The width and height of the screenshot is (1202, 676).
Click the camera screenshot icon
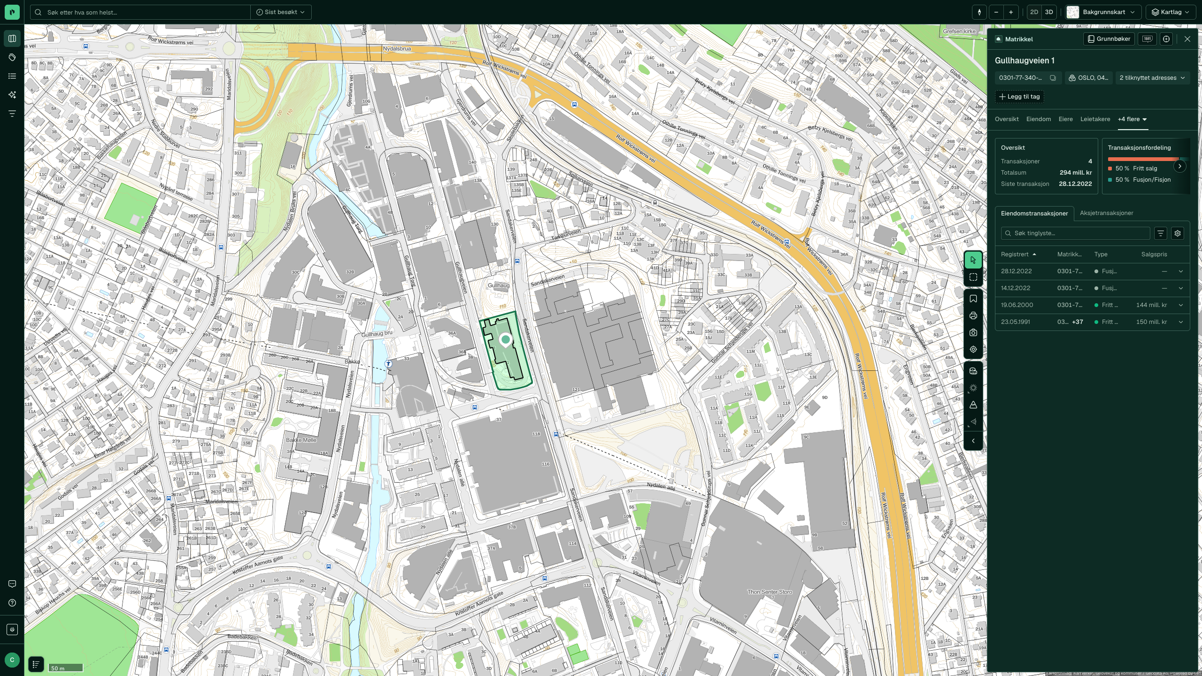click(x=973, y=333)
